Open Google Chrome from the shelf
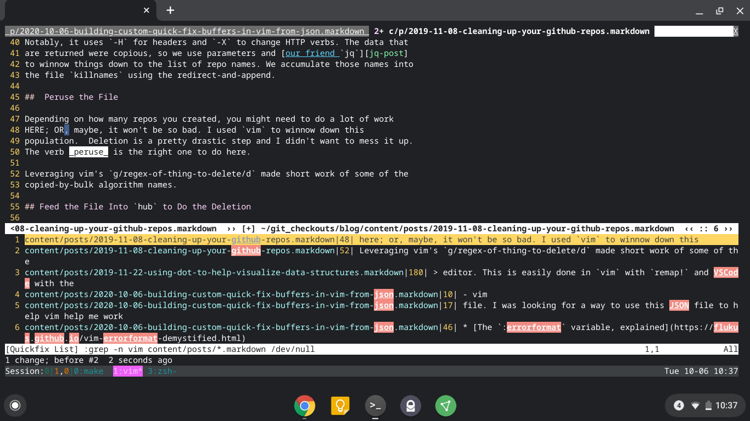The width and height of the screenshot is (750, 421). click(305, 406)
